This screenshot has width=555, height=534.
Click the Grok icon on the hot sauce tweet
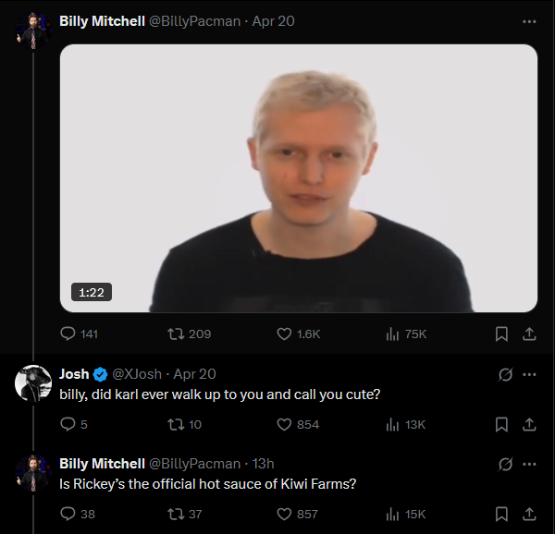coord(506,464)
